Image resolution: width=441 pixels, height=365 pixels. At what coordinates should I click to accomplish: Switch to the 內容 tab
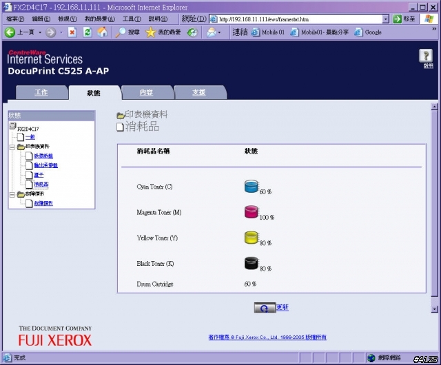tap(146, 92)
